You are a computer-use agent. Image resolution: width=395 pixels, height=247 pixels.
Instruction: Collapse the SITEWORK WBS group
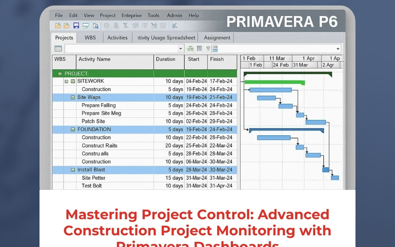click(67, 81)
